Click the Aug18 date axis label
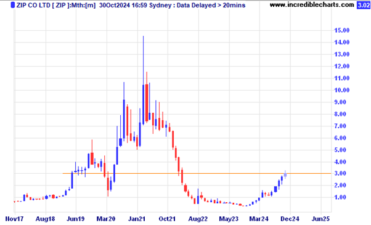371x225 pixels. pyautogui.click(x=45, y=219)
